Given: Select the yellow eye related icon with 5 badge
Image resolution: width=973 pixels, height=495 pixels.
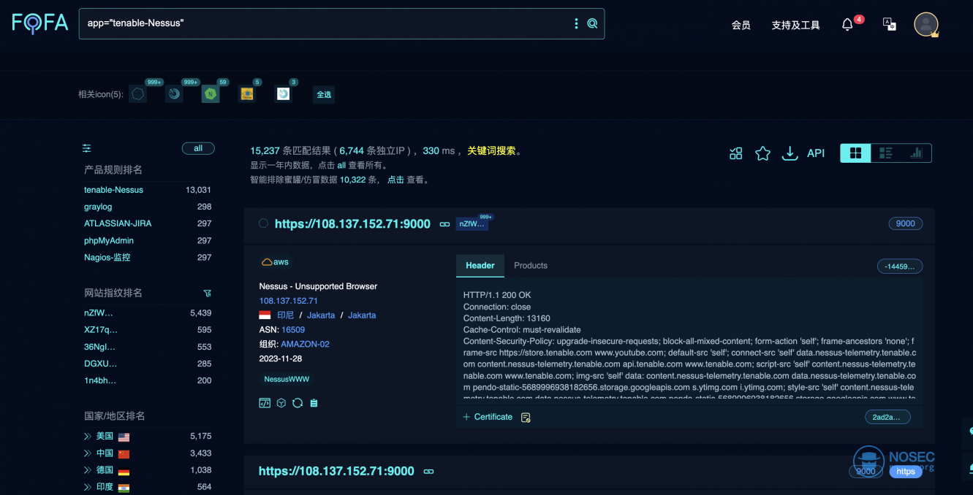Looking at the screenshot, I should (247, 94).
